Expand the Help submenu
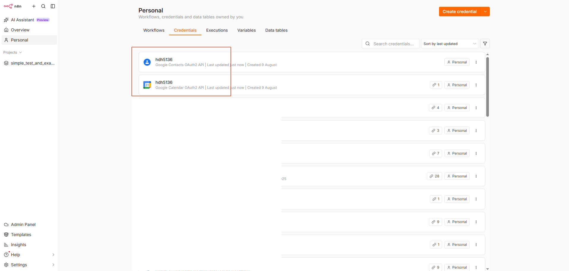 tap(29, 255)
